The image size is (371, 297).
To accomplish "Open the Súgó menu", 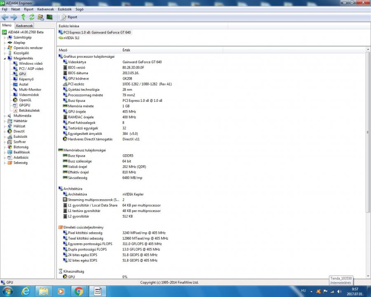I will [x=80, y=9].
